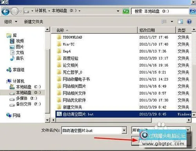
Task: Open the 组织 menu
Action: 11,22
